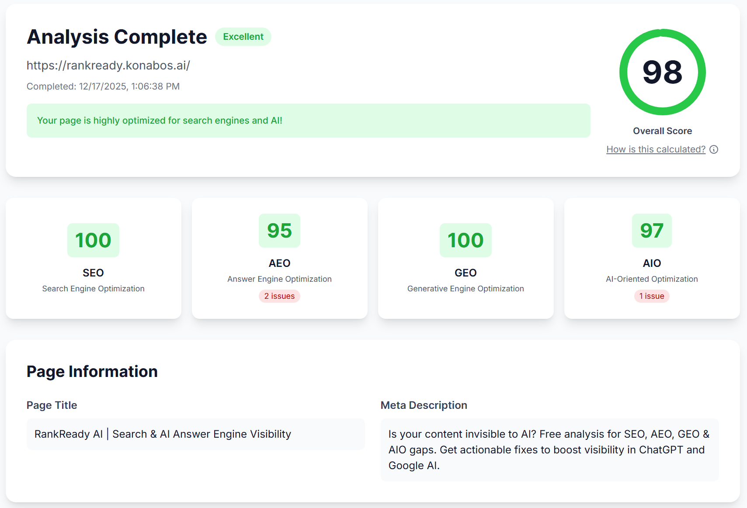The image size is (747, 508).
Task: Click the SEO score value 100
Action: 93,240
